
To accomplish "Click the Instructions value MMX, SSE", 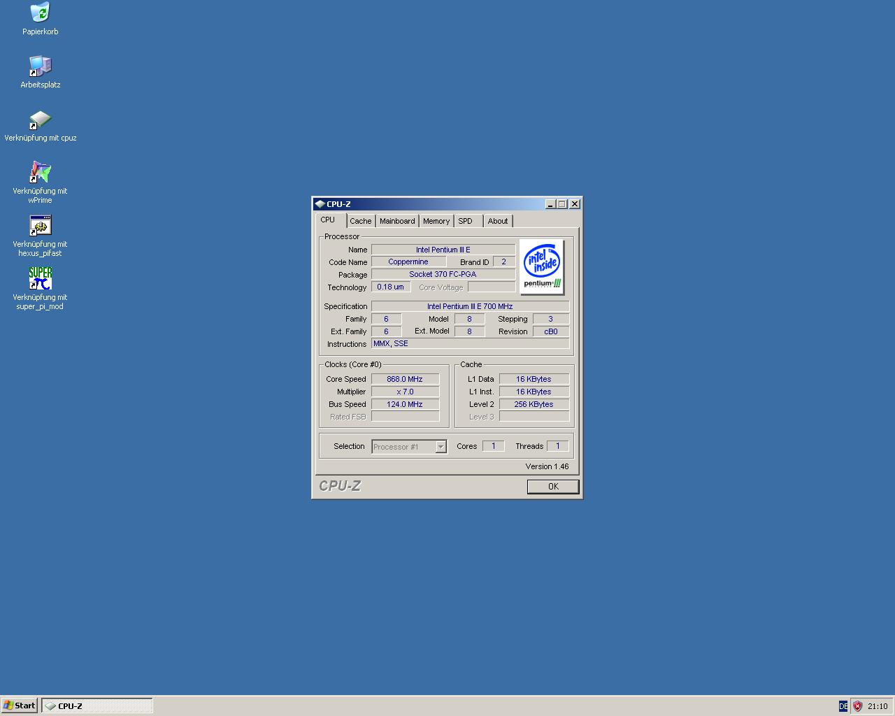I will click(x=471, y=343).
